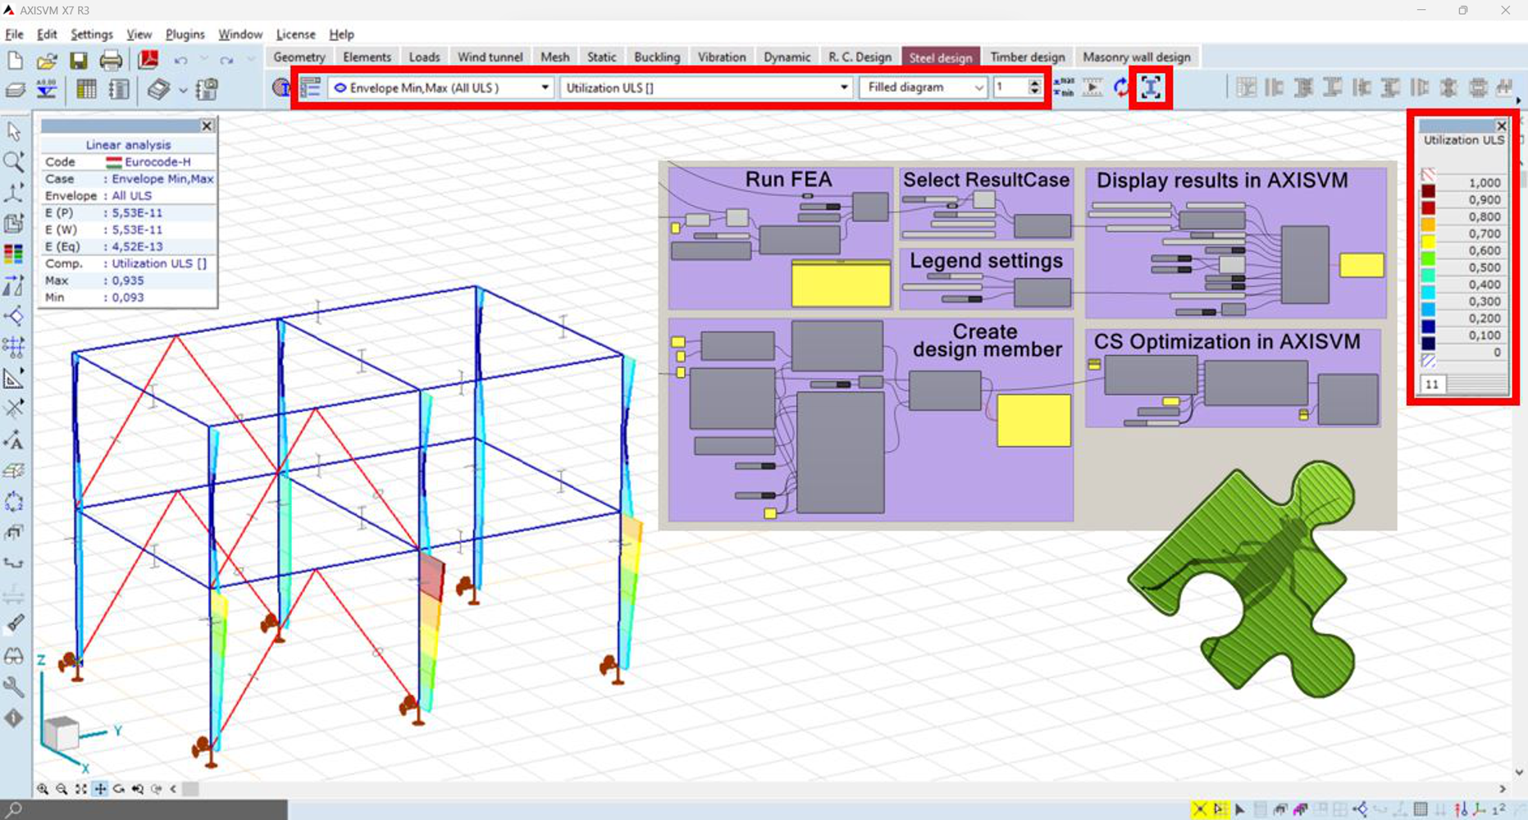Click the Print icon in toolbar
Image resolution: width=1528 pixels, height=820 pixels.
point(111,61)
